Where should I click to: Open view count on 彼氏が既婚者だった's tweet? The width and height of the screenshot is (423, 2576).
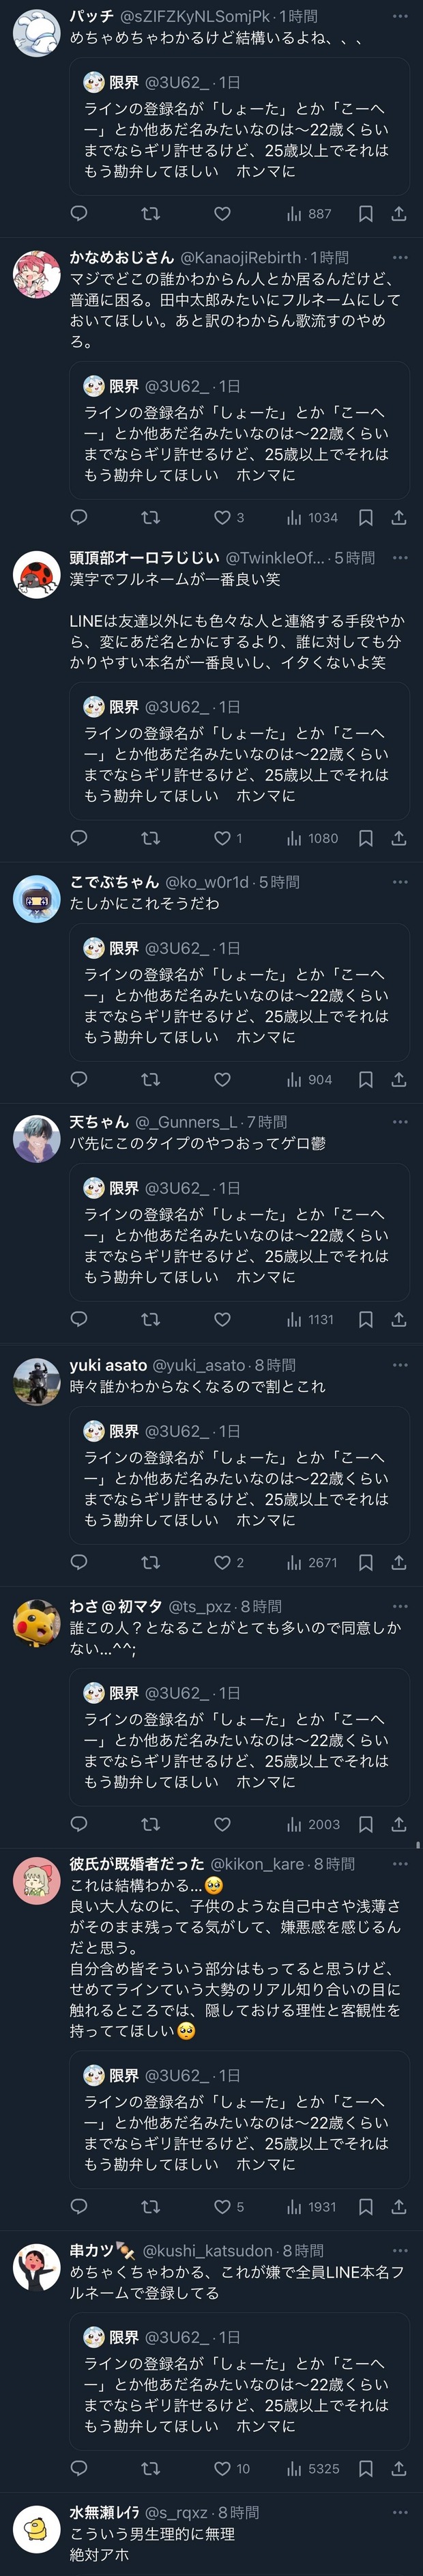point(312,2206)
